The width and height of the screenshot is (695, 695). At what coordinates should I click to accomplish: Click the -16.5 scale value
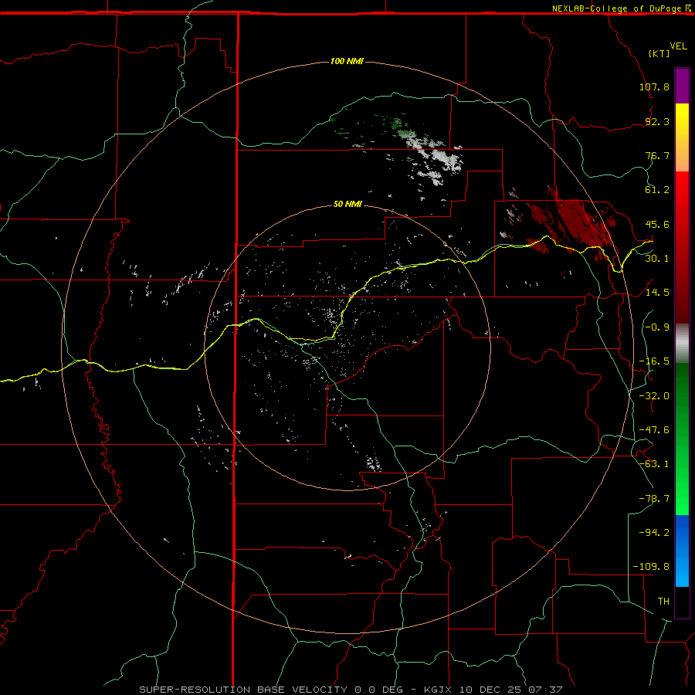coord(654,361)
